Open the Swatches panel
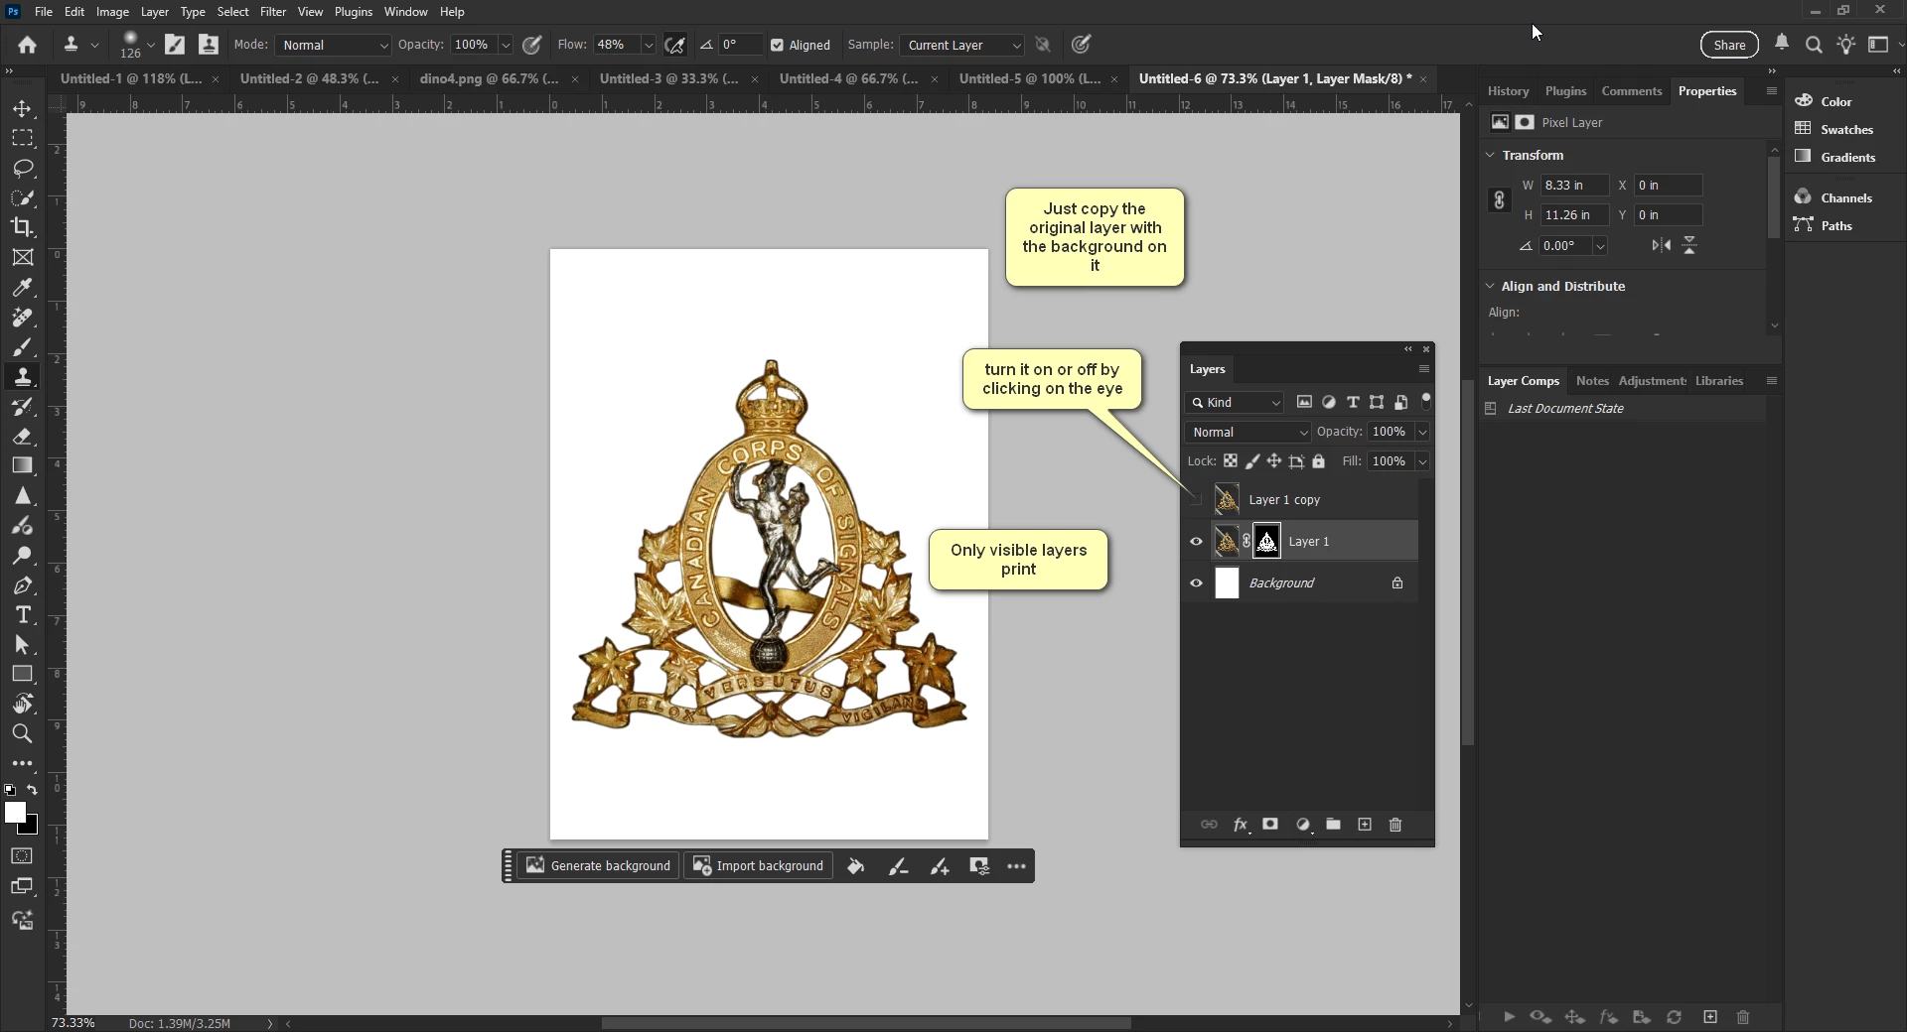 (1834, 129)
